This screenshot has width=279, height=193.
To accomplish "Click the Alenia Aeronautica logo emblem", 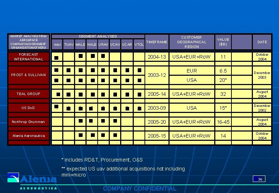I will pyautogui.click(x=13, y=177).
